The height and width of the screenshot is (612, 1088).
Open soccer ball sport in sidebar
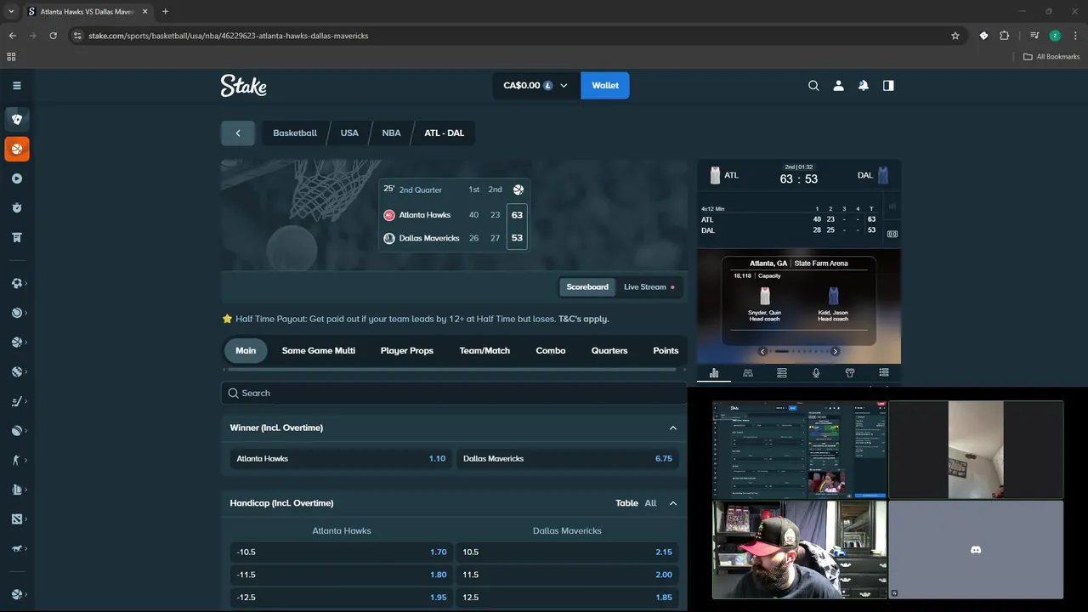[16, 283]
